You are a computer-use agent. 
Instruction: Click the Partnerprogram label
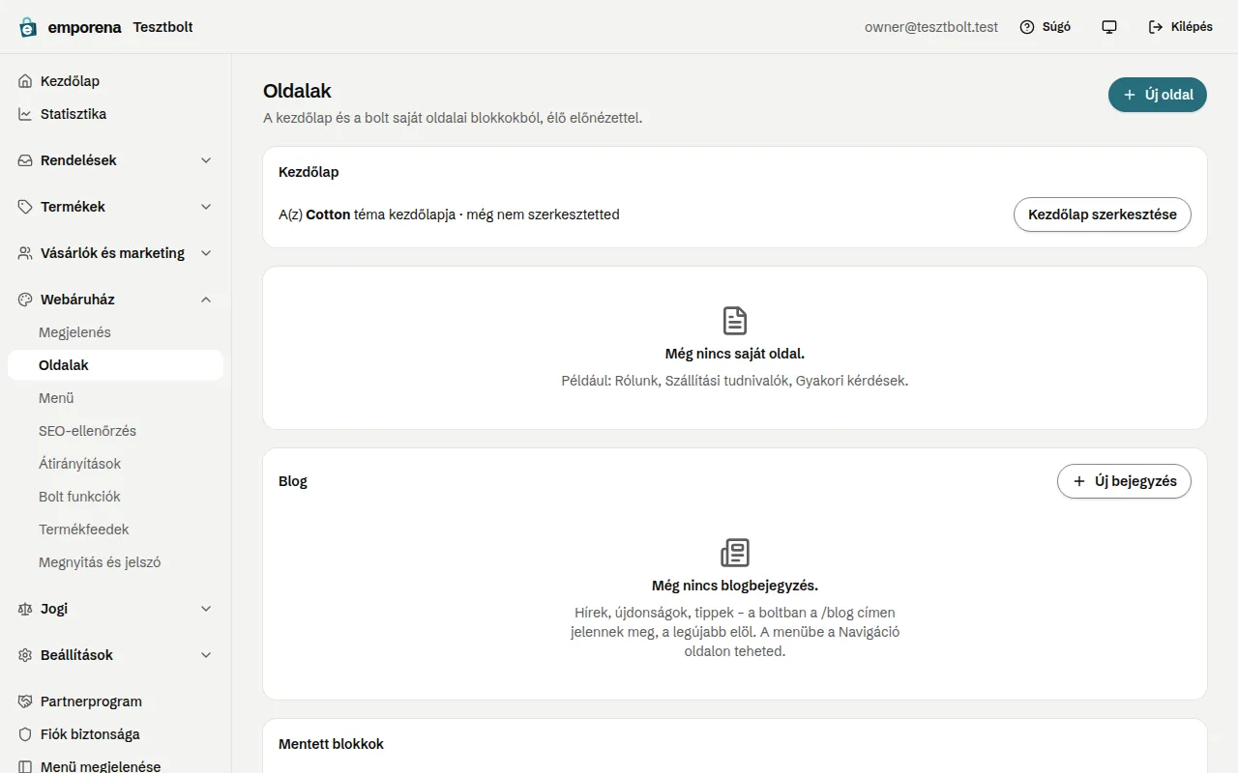pyautogui.click(x=91, y=701)
